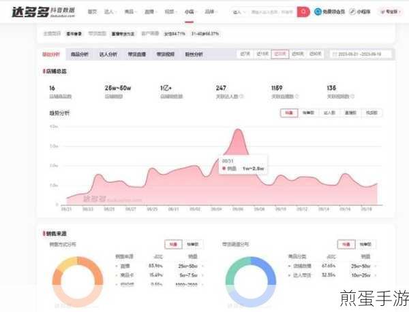This screenshot has width=409, height=312.
Task: Click the 67.65% share value for 店铺自播
Action: (x=329, y=266)
